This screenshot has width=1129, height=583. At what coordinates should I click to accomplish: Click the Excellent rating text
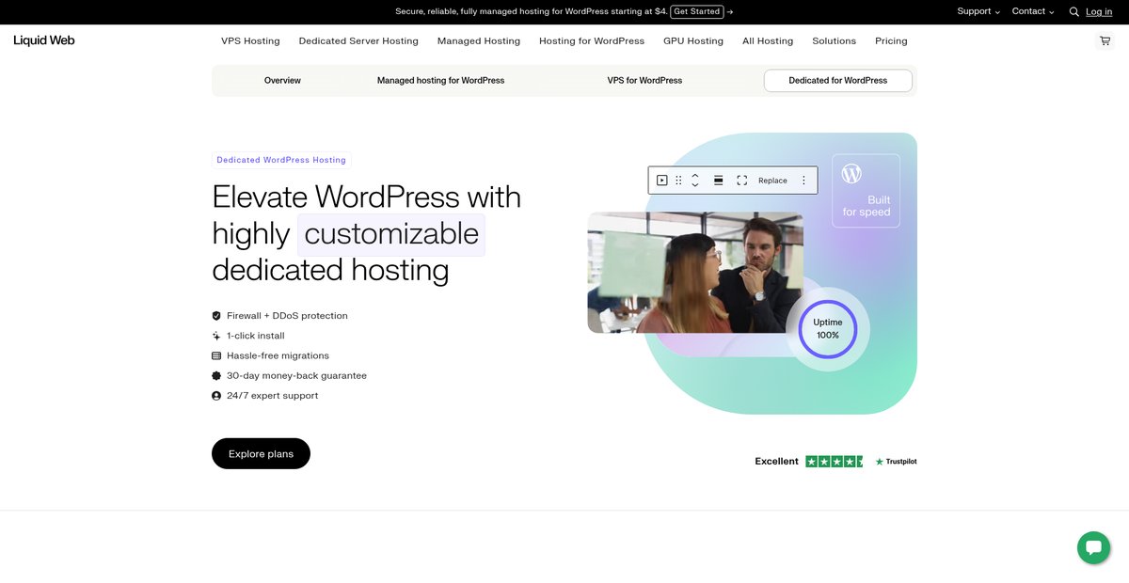pyautogui.click(x=776, y=462)
